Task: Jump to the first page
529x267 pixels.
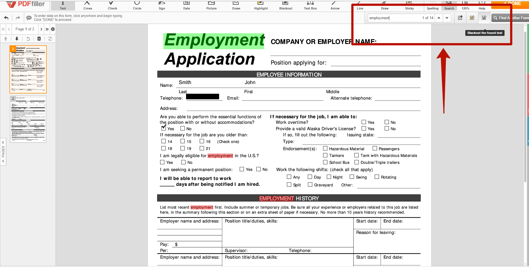Action: click(x=3, y=29)
